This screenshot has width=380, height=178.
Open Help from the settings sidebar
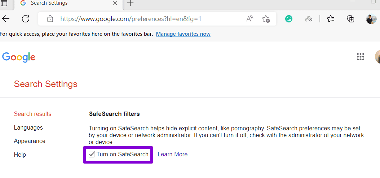[20, 155]
